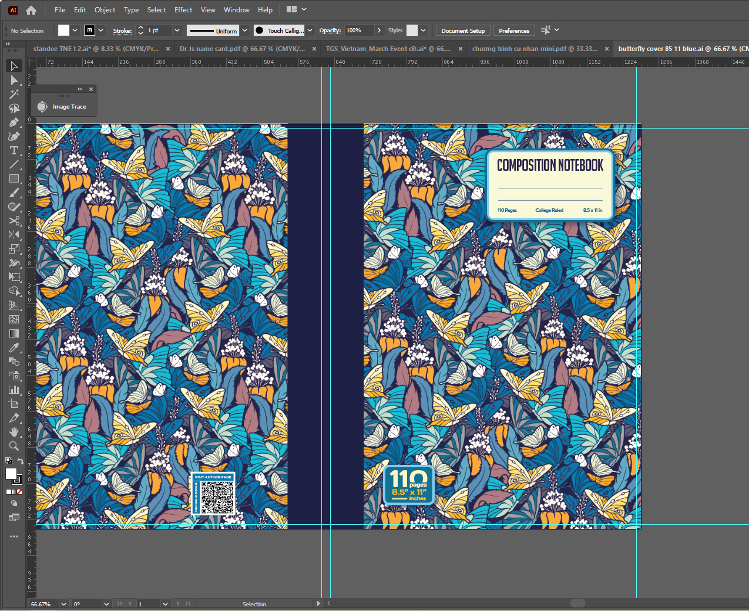Viewport: 749px width, 611px height.
Task: Activate the Zoom magnifier tool
Action: (14, 446)
